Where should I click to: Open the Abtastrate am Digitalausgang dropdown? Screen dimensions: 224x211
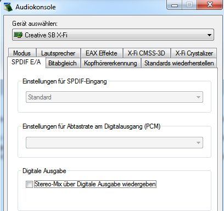click(x=114, y=142)
